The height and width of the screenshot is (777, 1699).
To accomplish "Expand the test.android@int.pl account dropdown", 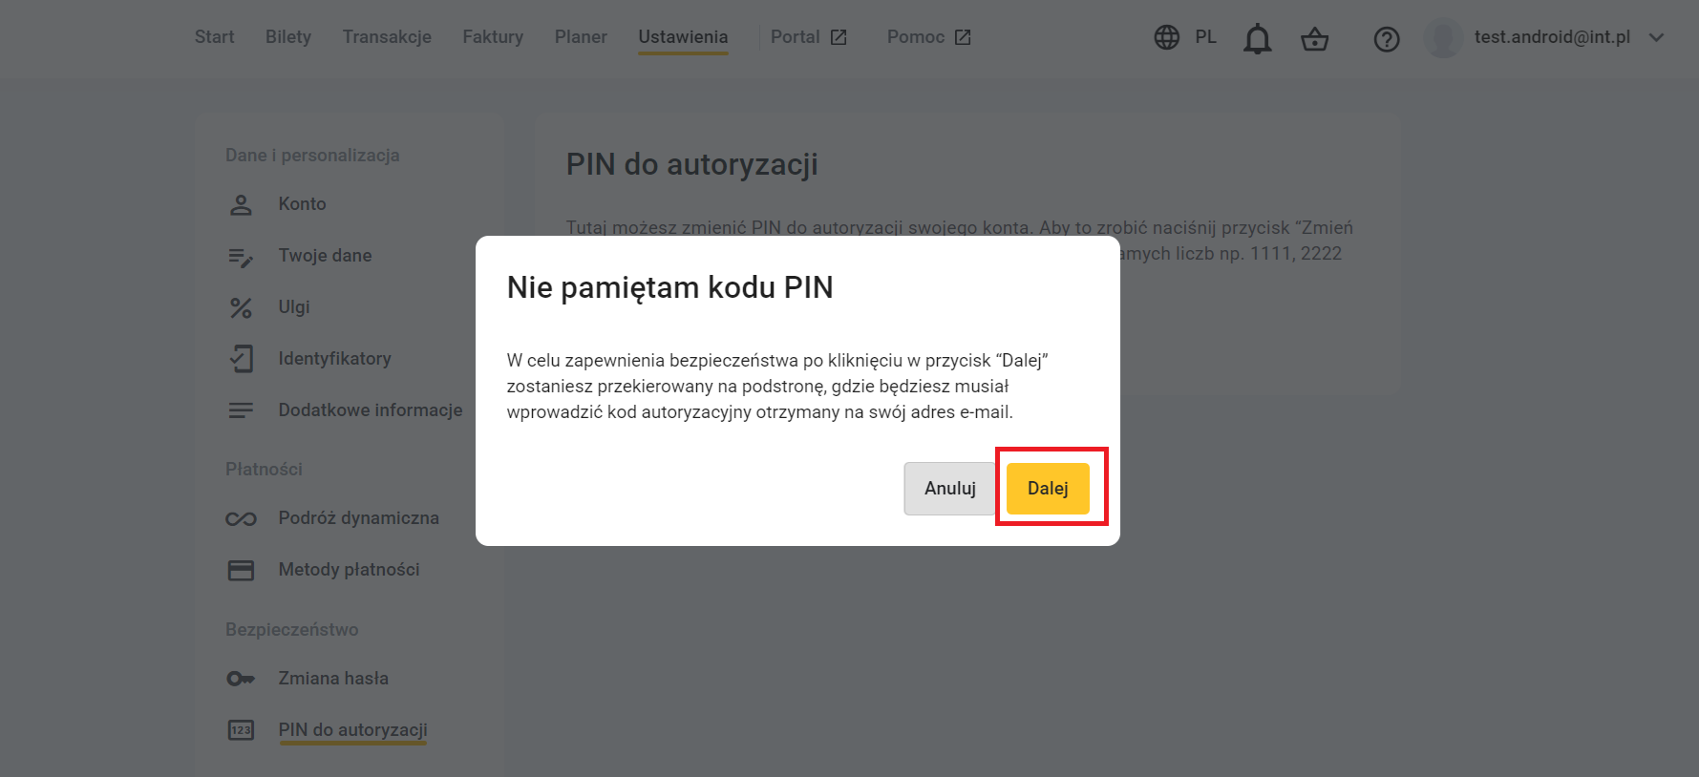I will [x=1657, y=37].
